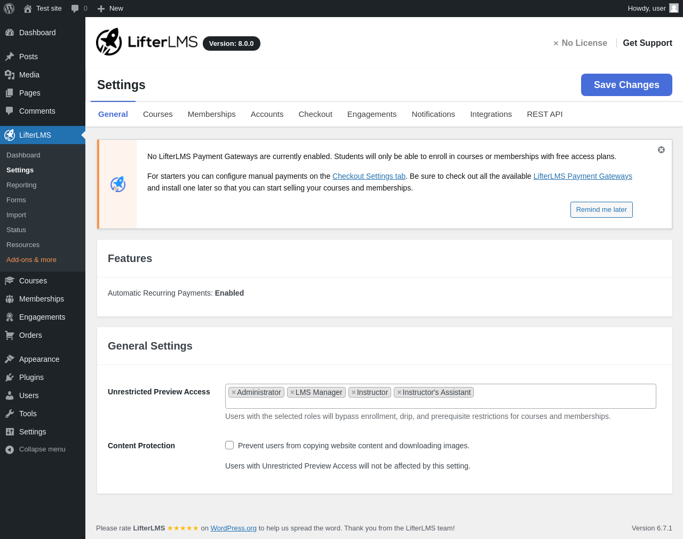Switch to the General settings tab
This screenshot has width=683, height=539.
coord(113,114)
